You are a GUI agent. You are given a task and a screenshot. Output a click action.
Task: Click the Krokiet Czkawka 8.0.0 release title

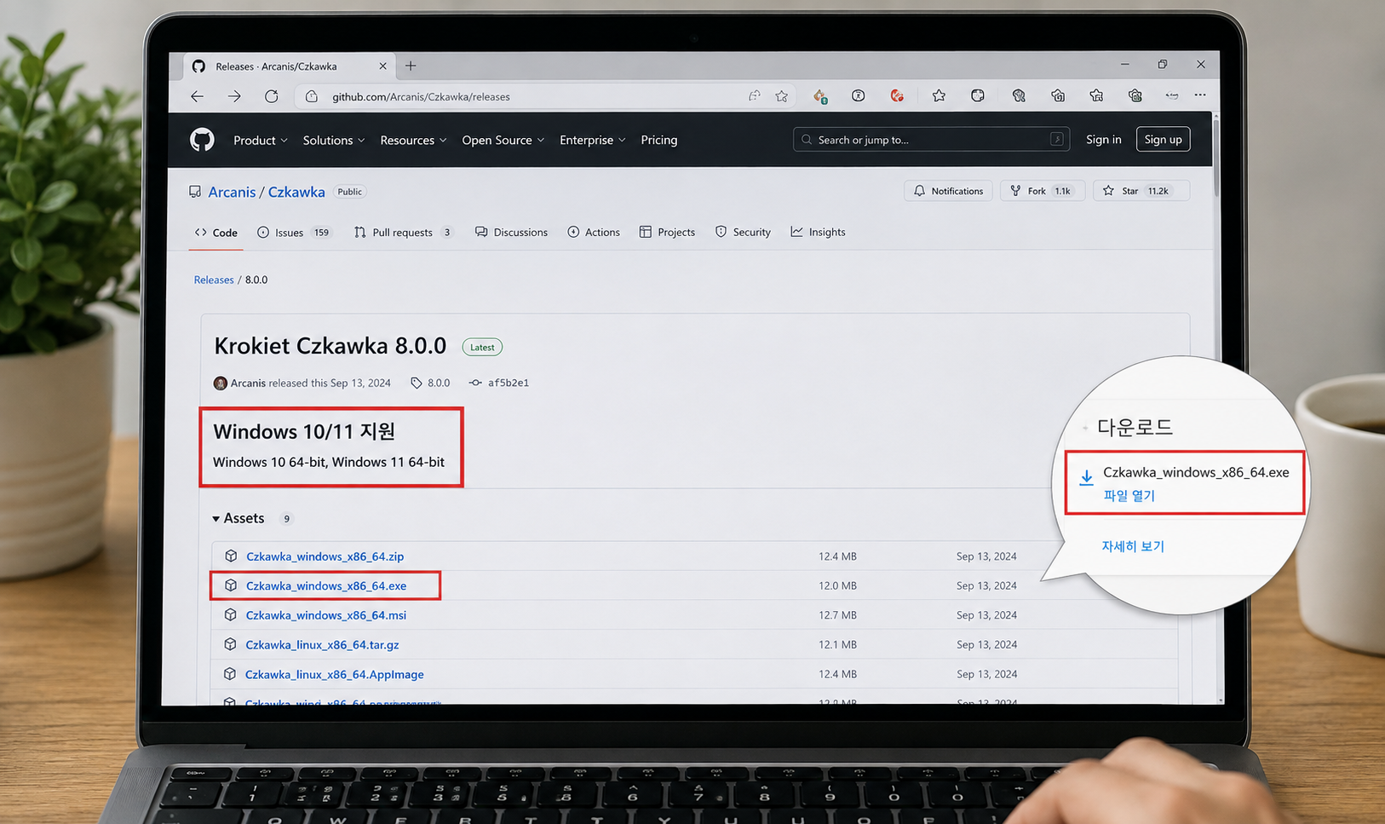click(330, 346)
